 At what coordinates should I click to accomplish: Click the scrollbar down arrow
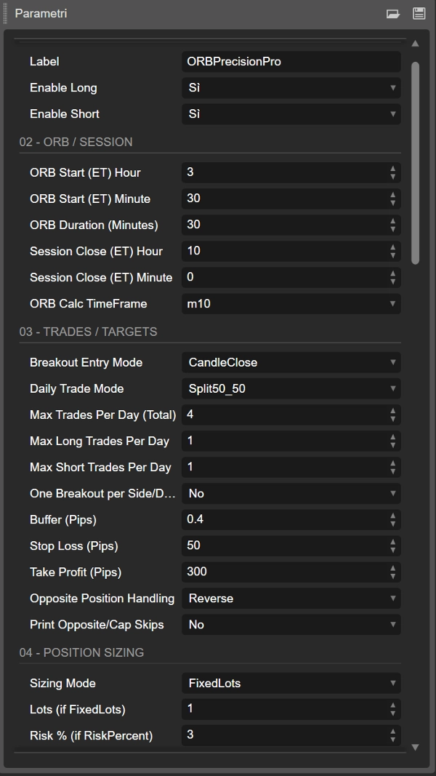(x=416, y=745)
